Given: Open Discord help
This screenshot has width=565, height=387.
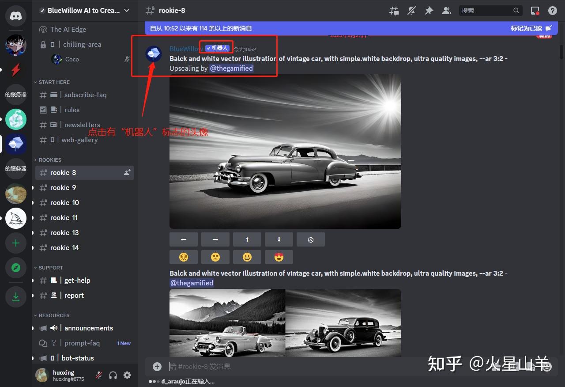Looking at the screenshot, I should tap(553, 10).
